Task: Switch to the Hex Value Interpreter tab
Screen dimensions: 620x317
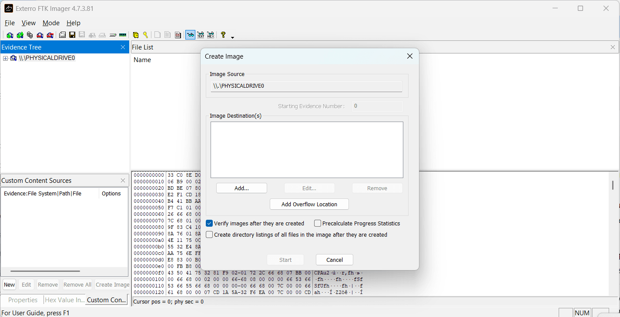Action: (65, 300)
